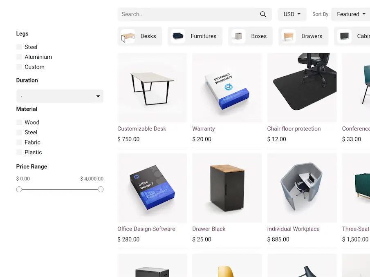Screen dimensions: 370x277
Task: Open the Office Design Software box image
Action: point(152,188)
